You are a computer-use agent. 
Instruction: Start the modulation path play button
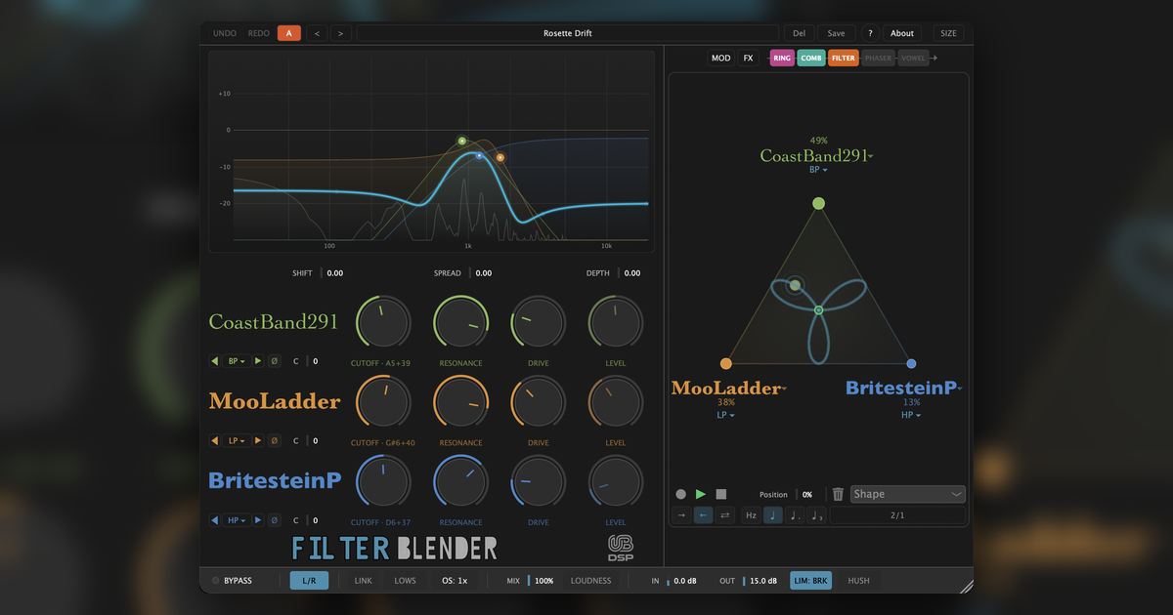[701, 494]
